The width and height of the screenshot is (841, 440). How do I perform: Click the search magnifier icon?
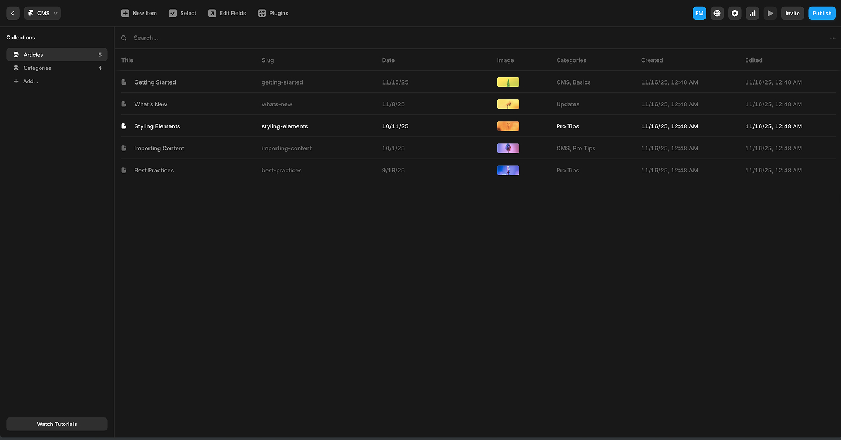pyautogui.click(x=124, y=38)
